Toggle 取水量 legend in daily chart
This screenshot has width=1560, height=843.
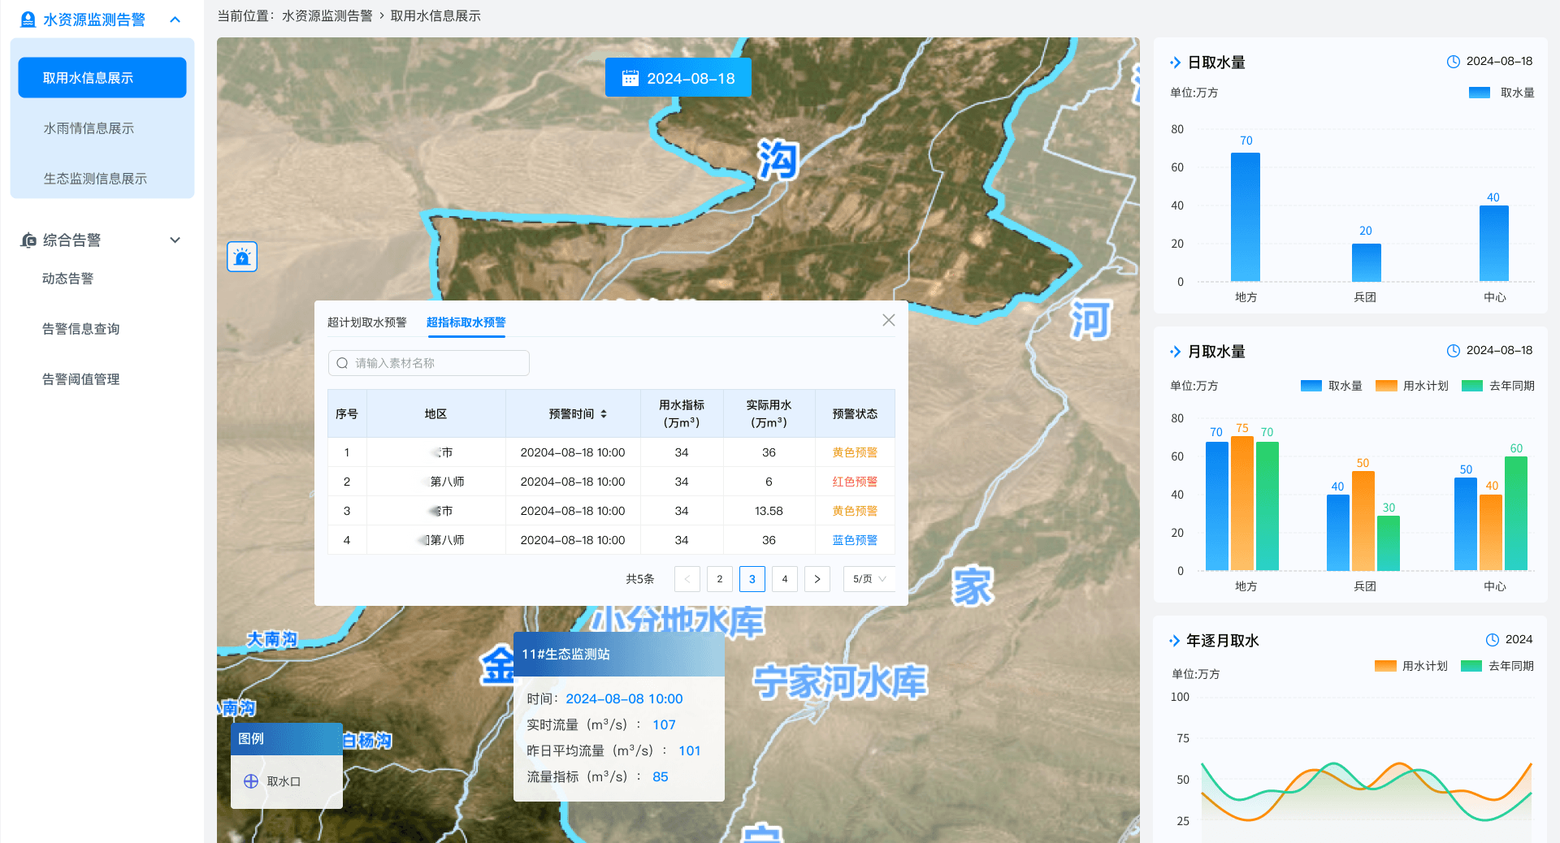[1501, 93]
